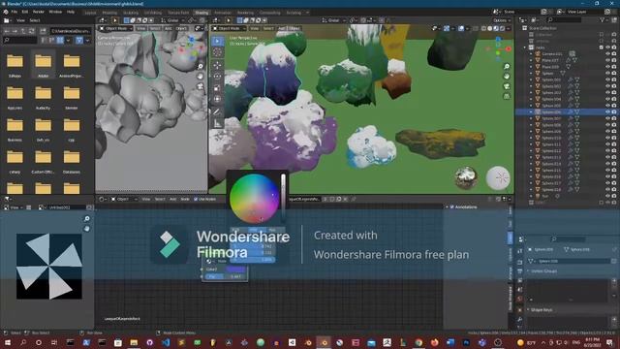Open Global transform orientation dropdown

click(x=333, y=20)
